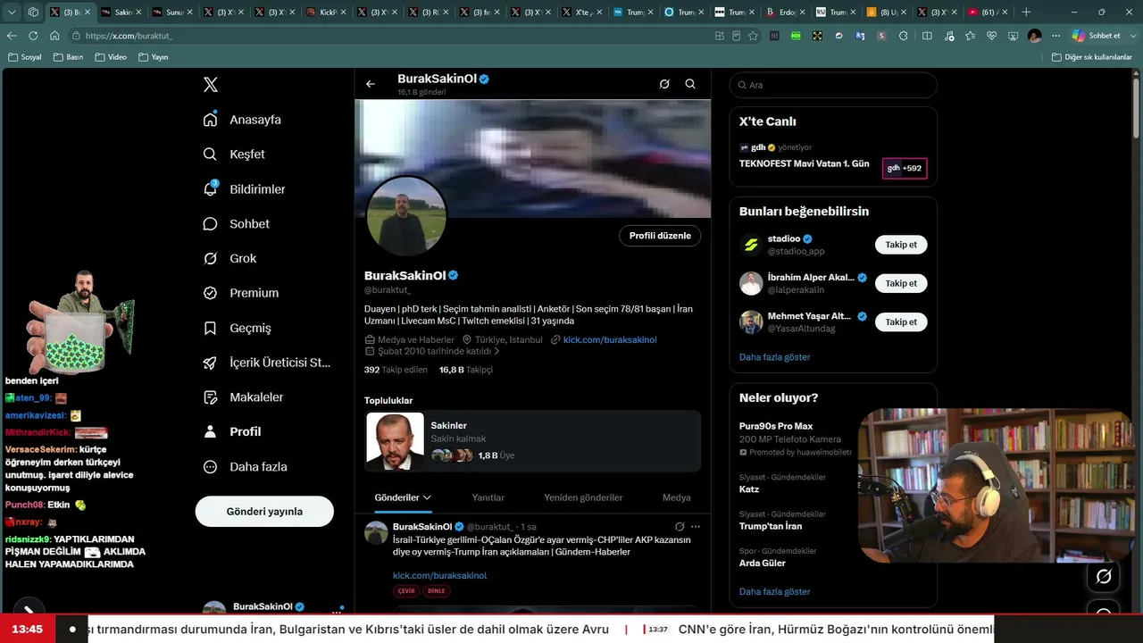Expand Gönderiler tab dropdown chevron

coord(427,497)
